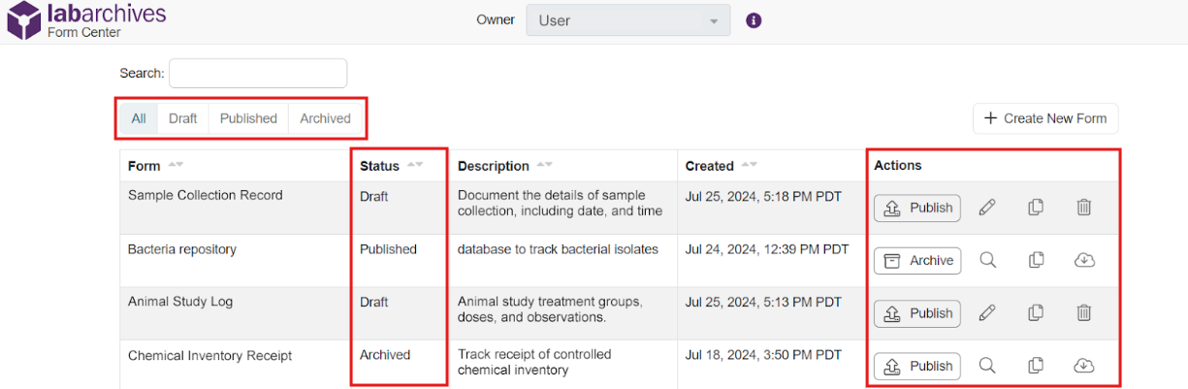
Task: Duplicate the Animal Study Log form
Action: click(1036, 313)
